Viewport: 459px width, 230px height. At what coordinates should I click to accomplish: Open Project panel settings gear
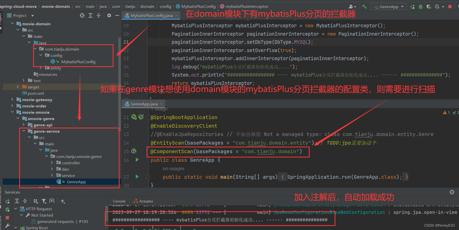(x=109, y=15)
